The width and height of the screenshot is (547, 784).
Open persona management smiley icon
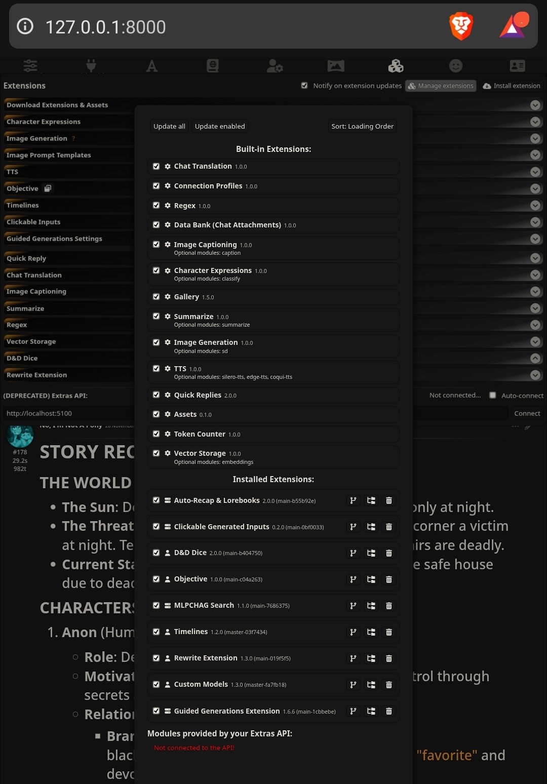click(456, 66)
